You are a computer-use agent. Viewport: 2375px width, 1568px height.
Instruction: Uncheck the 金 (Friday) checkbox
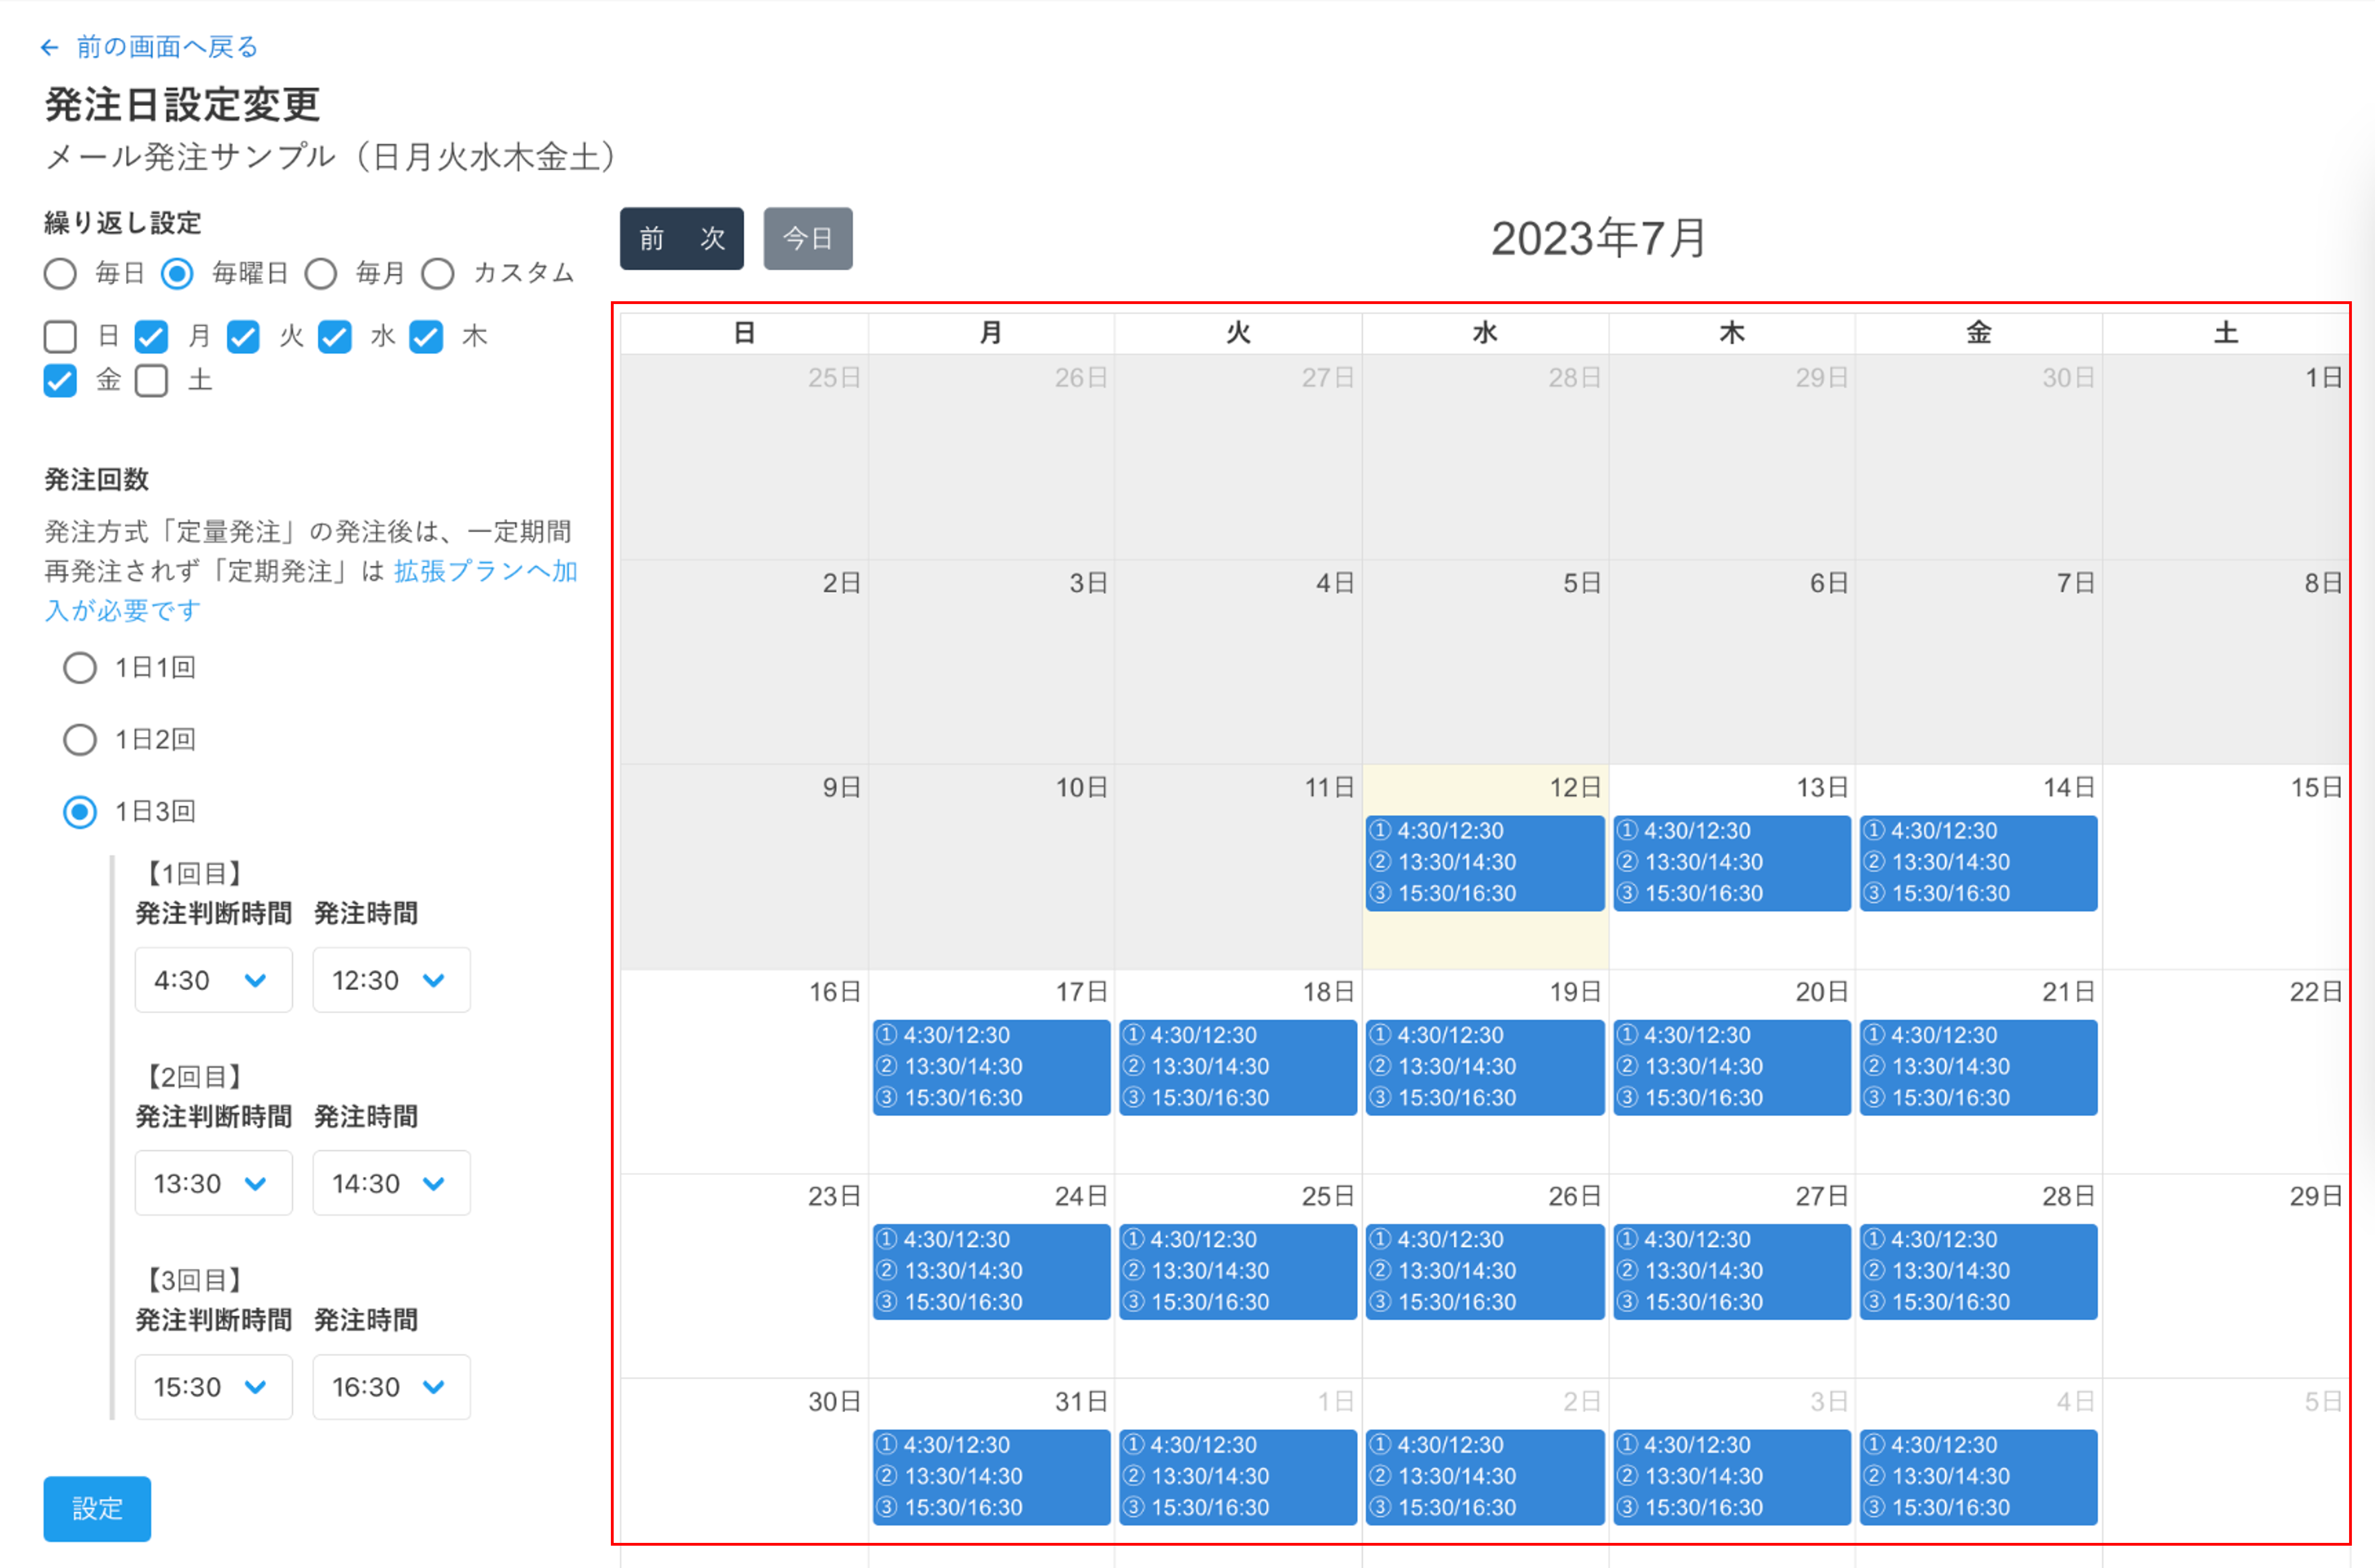coord(60,380)
